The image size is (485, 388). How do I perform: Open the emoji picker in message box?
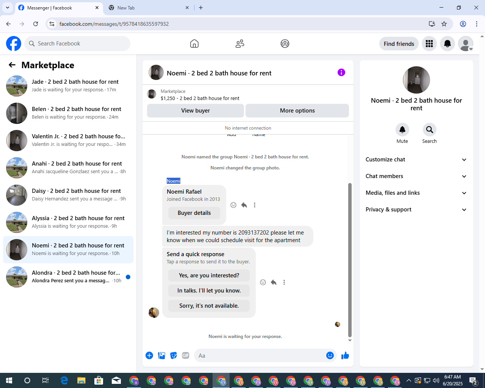[330, 355]
